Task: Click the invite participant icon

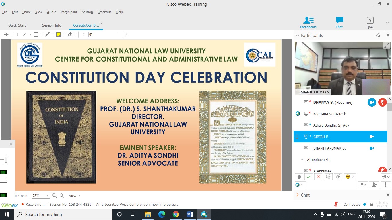Action: click(374, 185)
